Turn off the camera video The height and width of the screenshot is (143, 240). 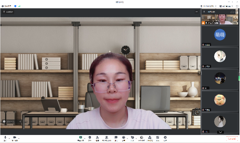tap(14, 138)
